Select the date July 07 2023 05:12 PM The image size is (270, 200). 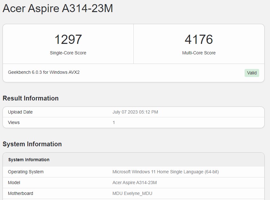click(135, 112)
